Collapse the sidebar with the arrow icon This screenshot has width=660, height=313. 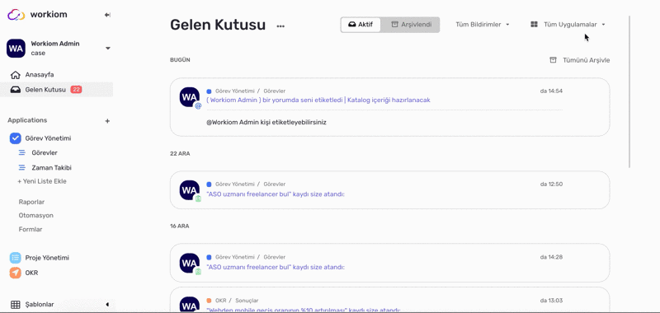coord(107,15)
